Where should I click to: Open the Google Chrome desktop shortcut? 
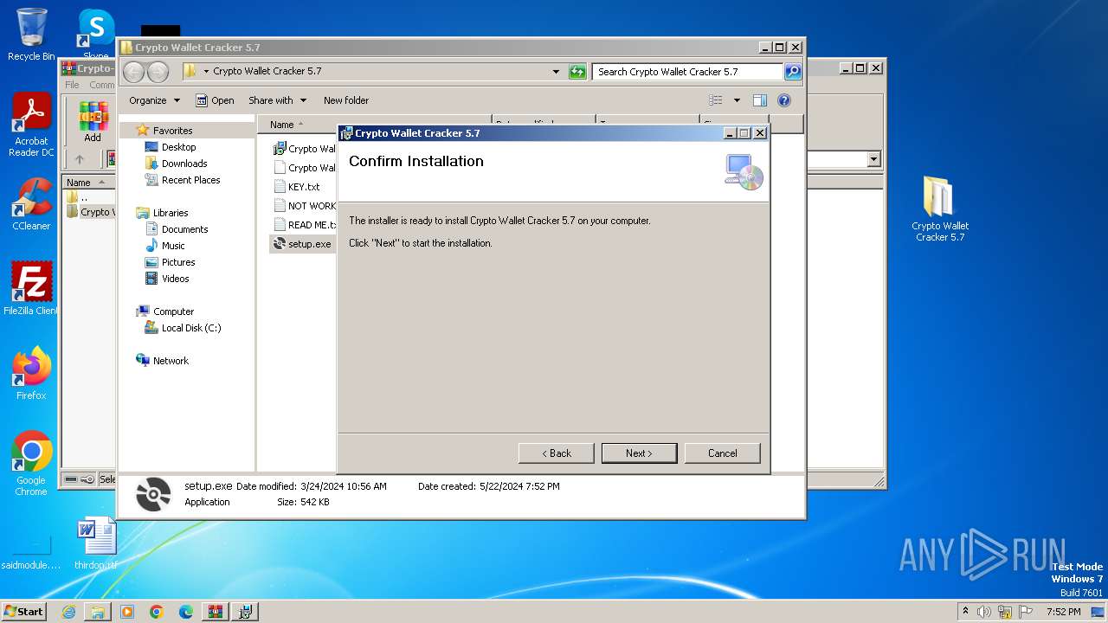tap(31, 464)
